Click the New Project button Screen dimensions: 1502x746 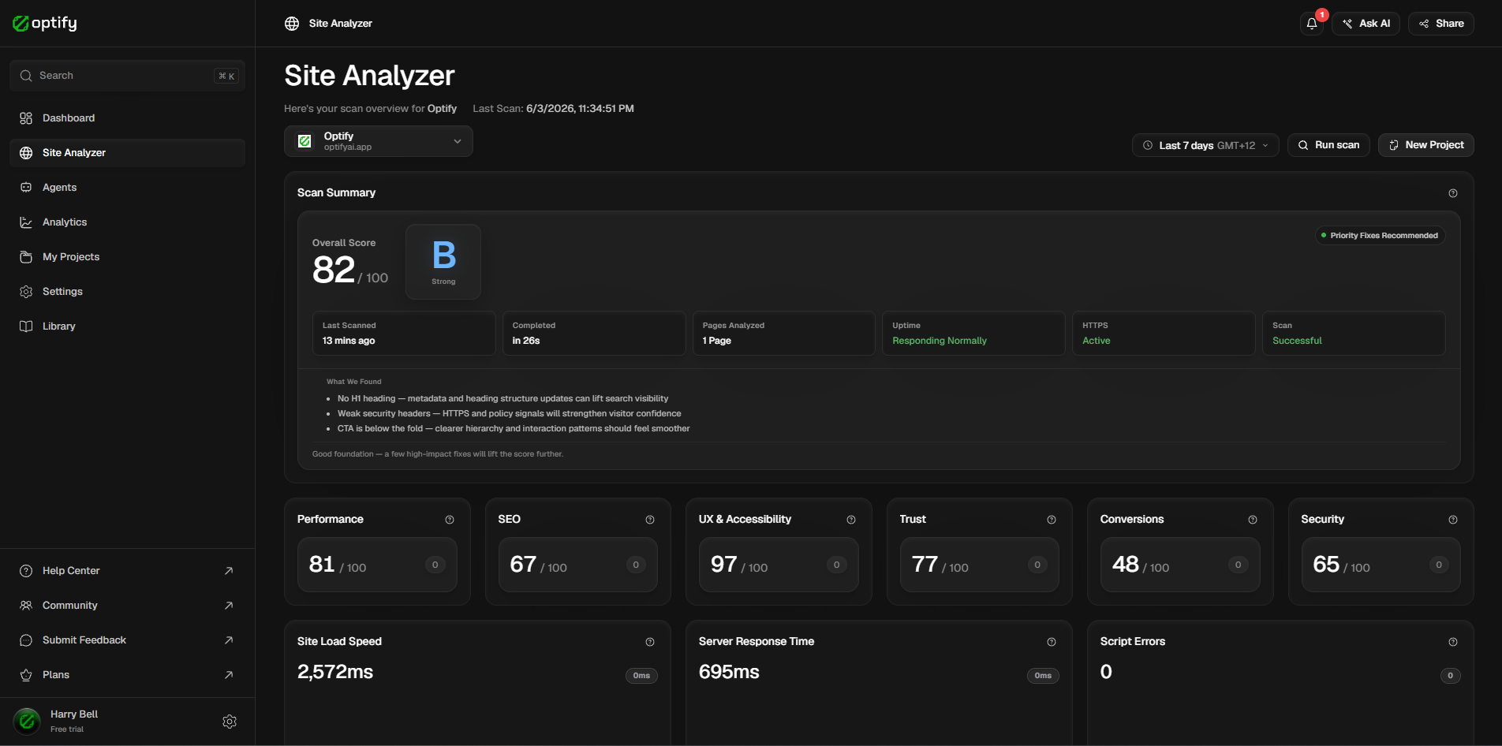pos(1426,145)
